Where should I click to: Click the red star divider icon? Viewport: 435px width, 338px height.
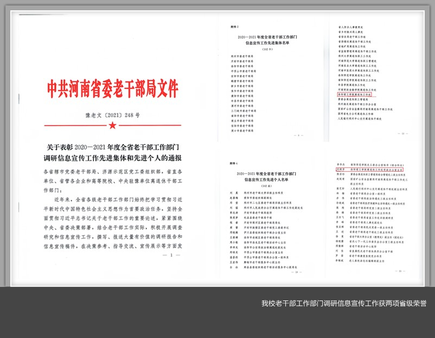pos(112,127)
